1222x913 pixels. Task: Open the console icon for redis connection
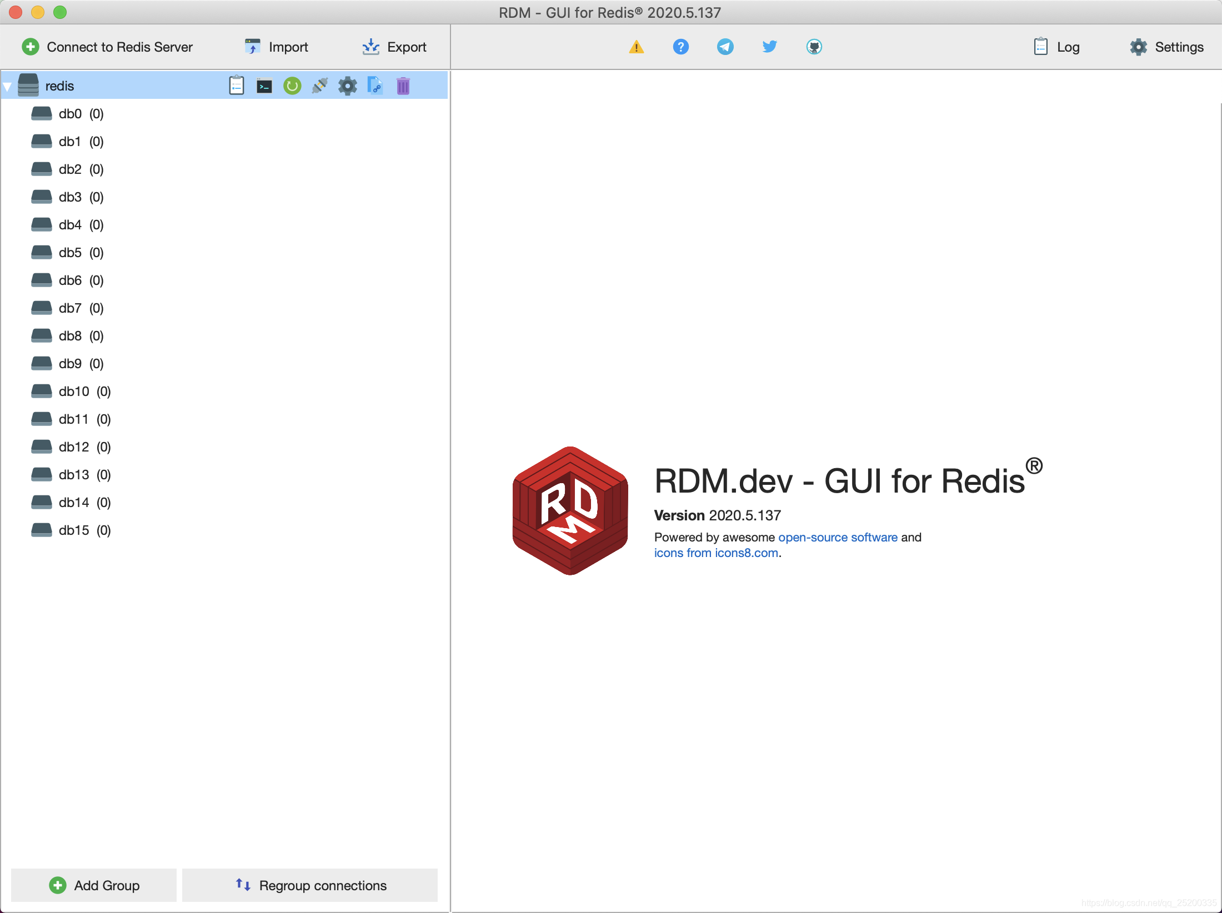264,86
